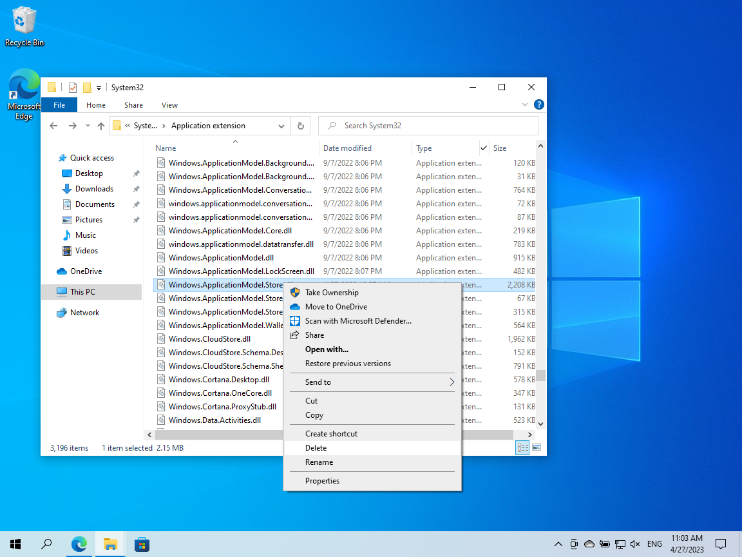The width and height of the screenshot is (742, 557).
Task: Refresh the System32 folder view
Action: coord(301,126)
